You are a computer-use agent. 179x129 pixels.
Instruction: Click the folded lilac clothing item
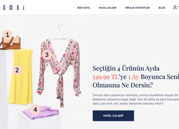(x=41, y=113)
